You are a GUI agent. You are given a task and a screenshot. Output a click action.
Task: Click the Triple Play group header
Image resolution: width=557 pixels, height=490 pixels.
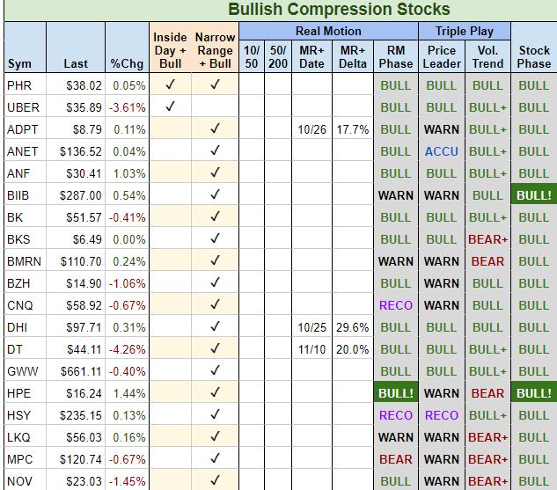465,32
